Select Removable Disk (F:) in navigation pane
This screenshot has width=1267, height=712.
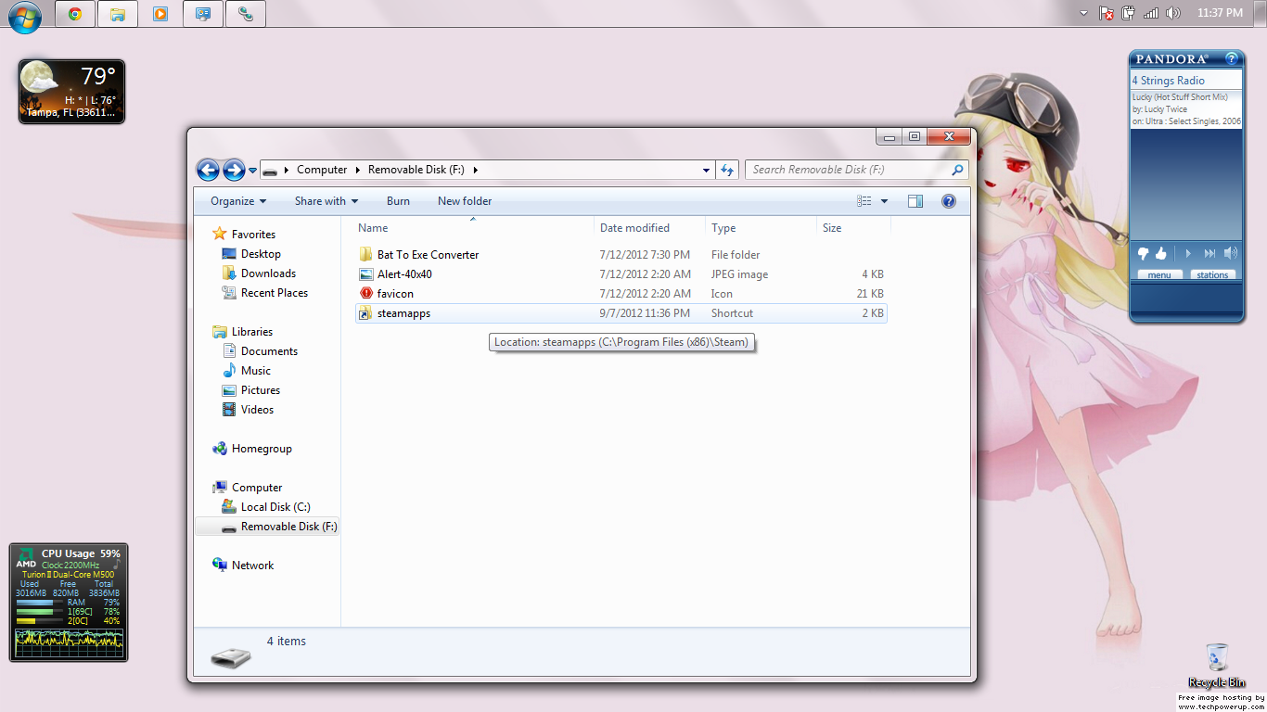click(267, 527)
